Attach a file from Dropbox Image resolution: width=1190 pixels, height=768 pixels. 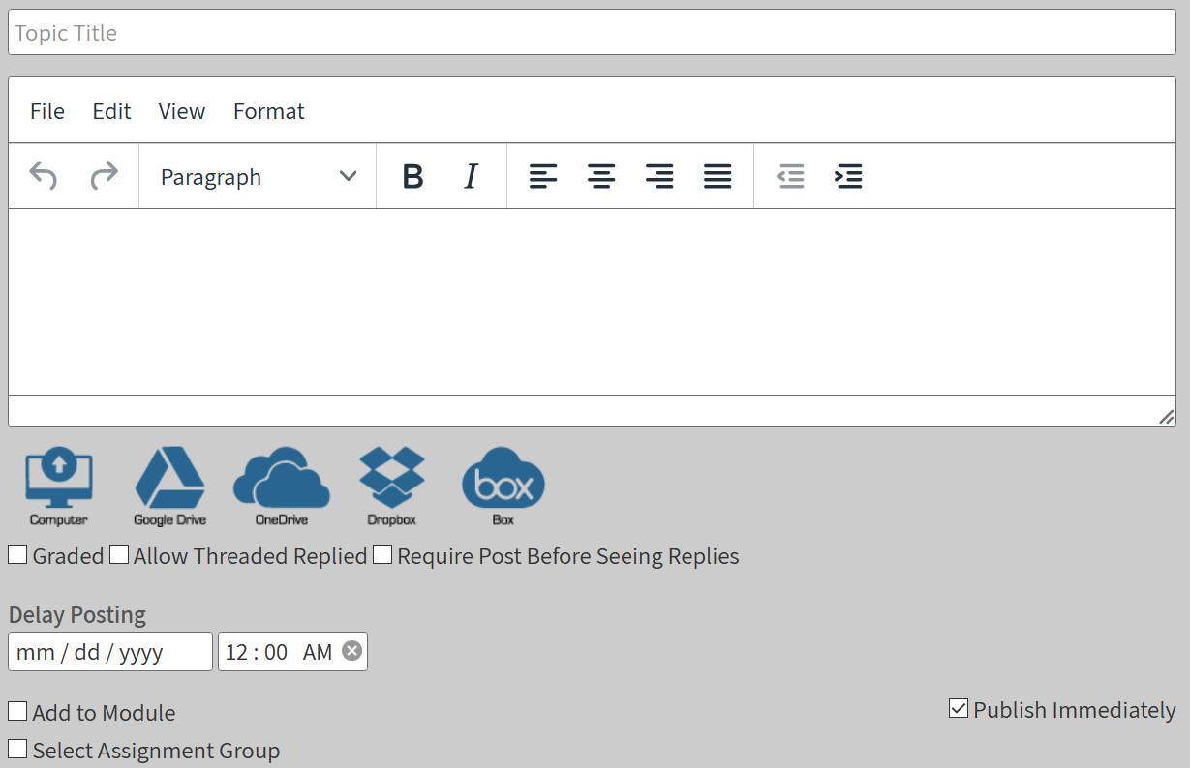[x=391, y=486]
